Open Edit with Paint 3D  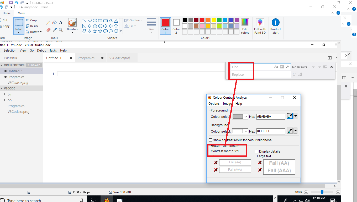pos(260,25)
